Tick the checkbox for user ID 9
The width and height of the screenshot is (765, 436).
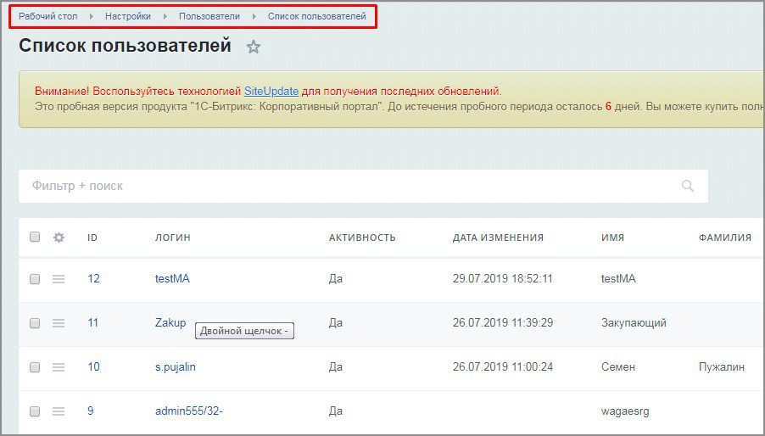tap(35, 411)
